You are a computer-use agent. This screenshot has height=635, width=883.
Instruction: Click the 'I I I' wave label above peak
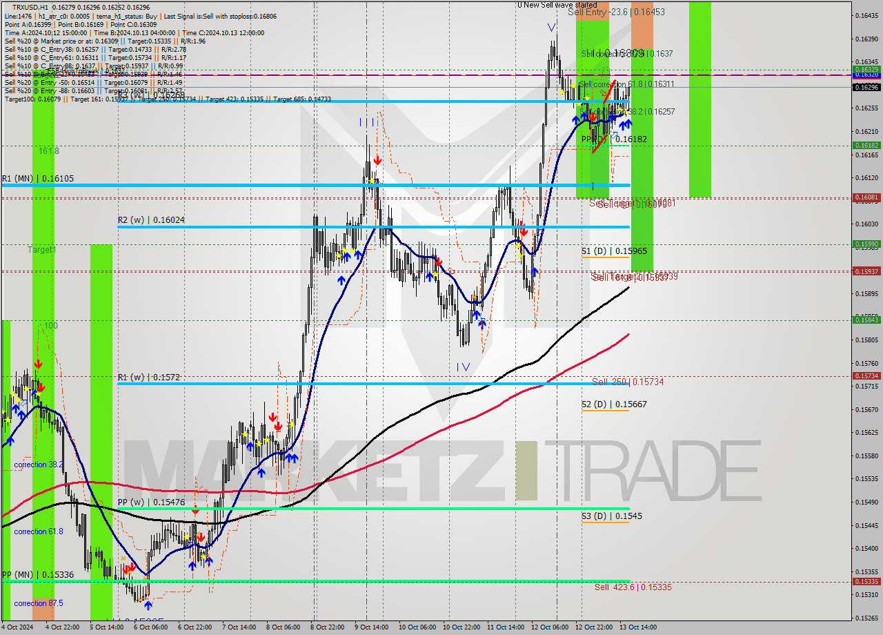(x=367, y=122)
